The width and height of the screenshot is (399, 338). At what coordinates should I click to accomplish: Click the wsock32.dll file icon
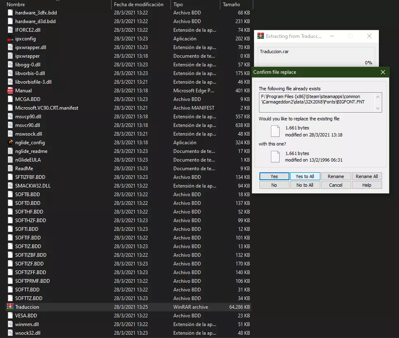click(10, 333)
